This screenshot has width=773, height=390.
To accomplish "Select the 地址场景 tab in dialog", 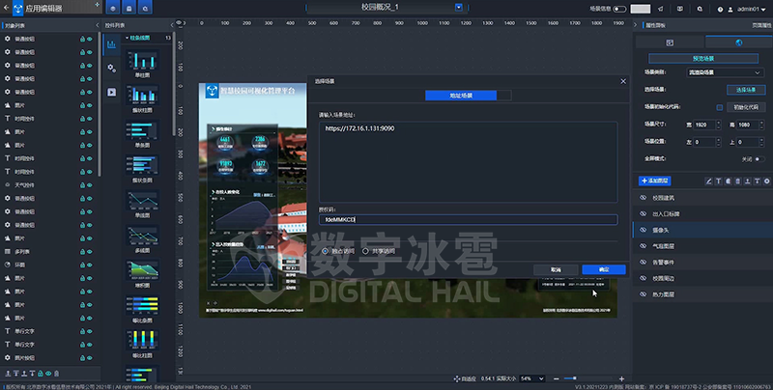I will click(x=461, y=96).
